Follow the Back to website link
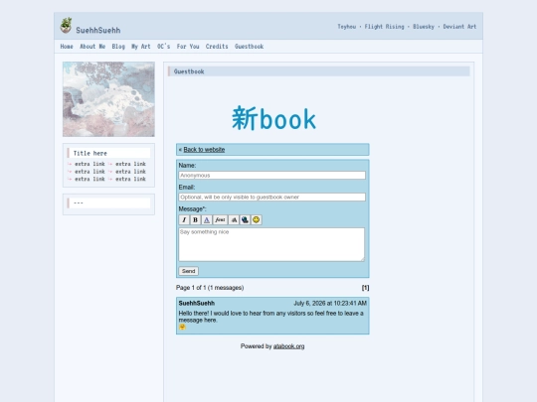 pyautogui.click(x=204, y=150)
